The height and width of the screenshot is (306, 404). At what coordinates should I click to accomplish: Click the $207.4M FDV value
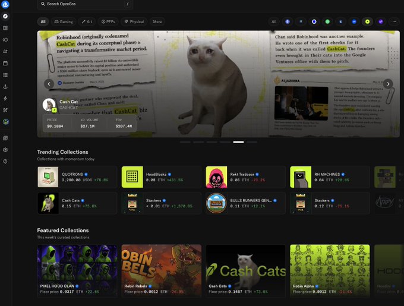[x=124, y=126]
